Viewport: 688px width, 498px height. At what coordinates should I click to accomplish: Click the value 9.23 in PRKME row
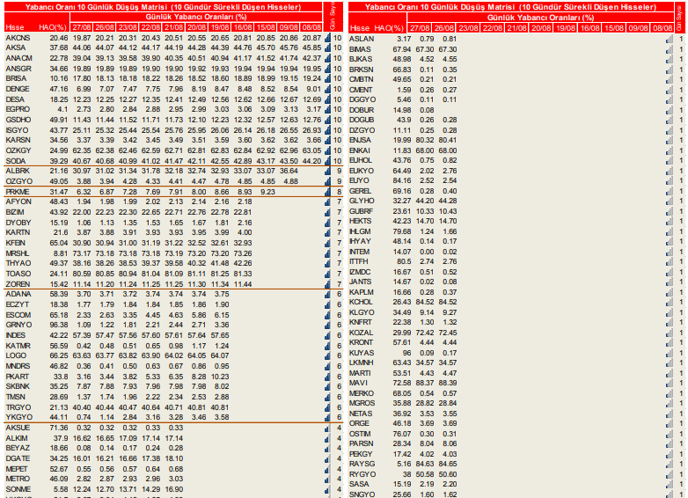[x=267, y=192]
